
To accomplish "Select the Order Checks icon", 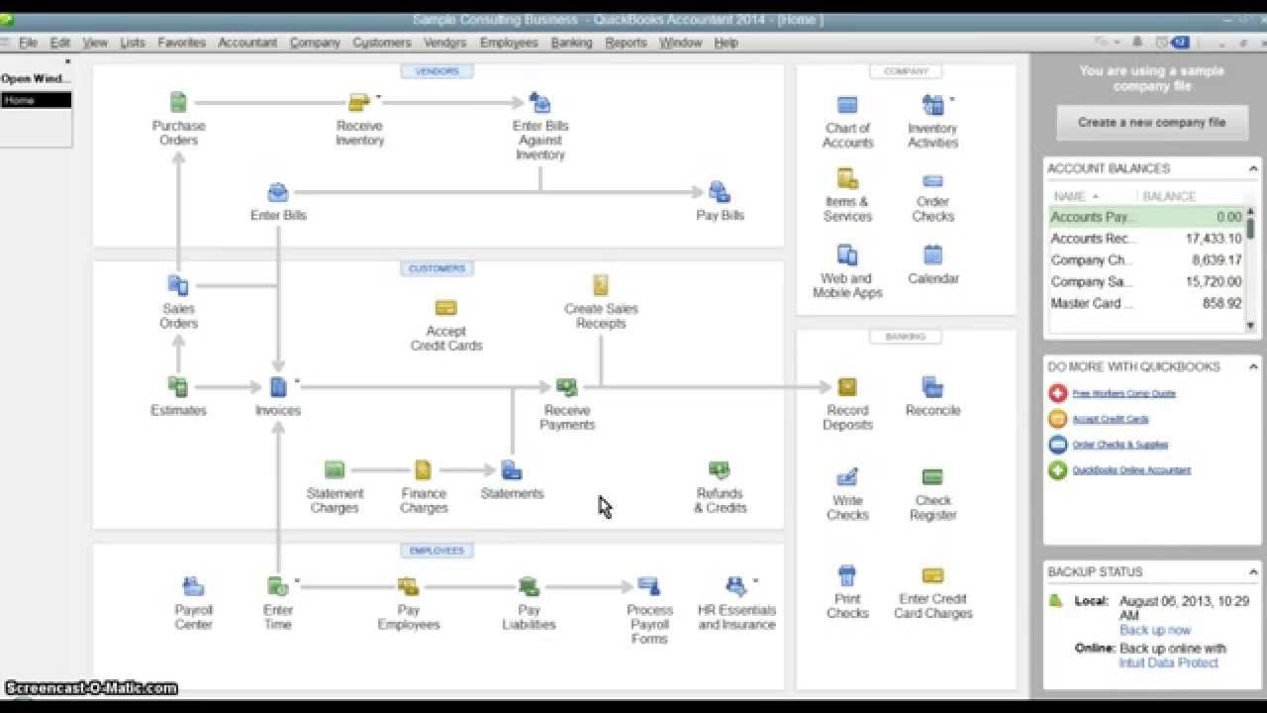I will [932, 181].
